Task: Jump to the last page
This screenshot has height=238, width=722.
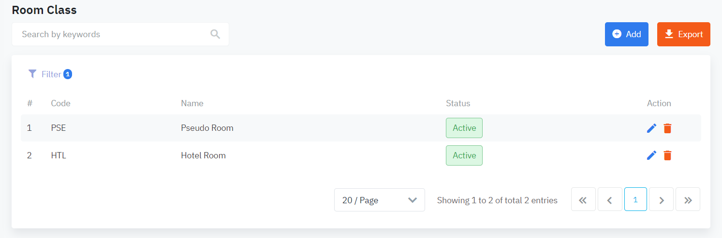Action: coord(688,199)
